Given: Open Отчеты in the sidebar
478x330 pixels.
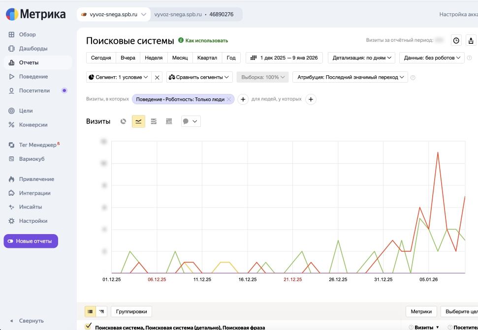Looking at the screenshot, I should pyautogui.click(x=29, y=62).
